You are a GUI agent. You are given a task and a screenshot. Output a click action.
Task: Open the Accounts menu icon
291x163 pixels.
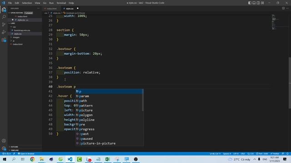[4, 141]
